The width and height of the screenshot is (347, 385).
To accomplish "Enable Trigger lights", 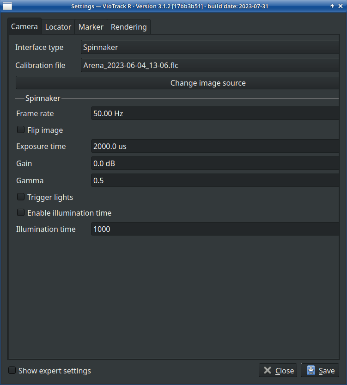I will pyautogui.click(x=20, y=196).
